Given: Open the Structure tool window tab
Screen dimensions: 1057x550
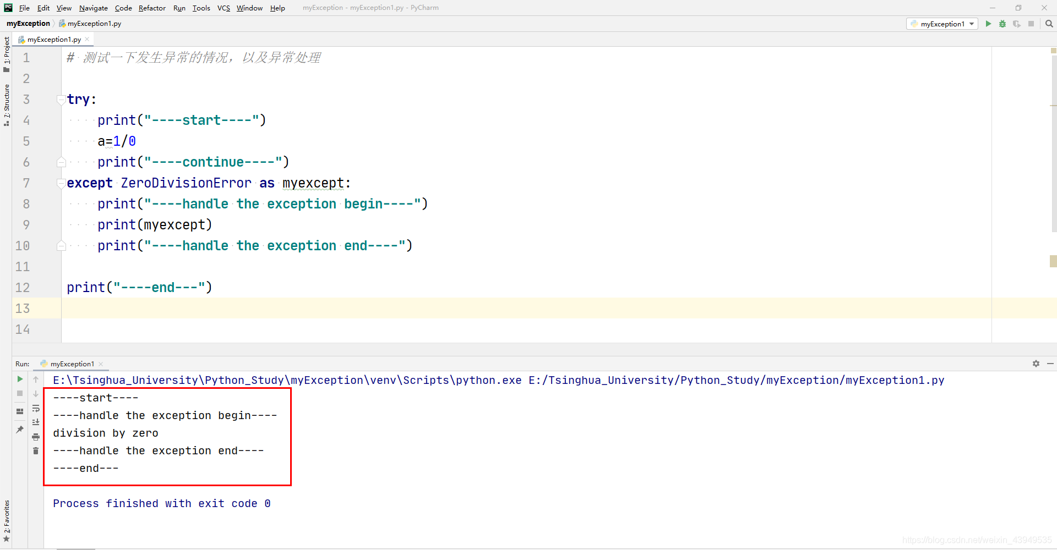Looking at the screenshot, I should coord(7,105).
